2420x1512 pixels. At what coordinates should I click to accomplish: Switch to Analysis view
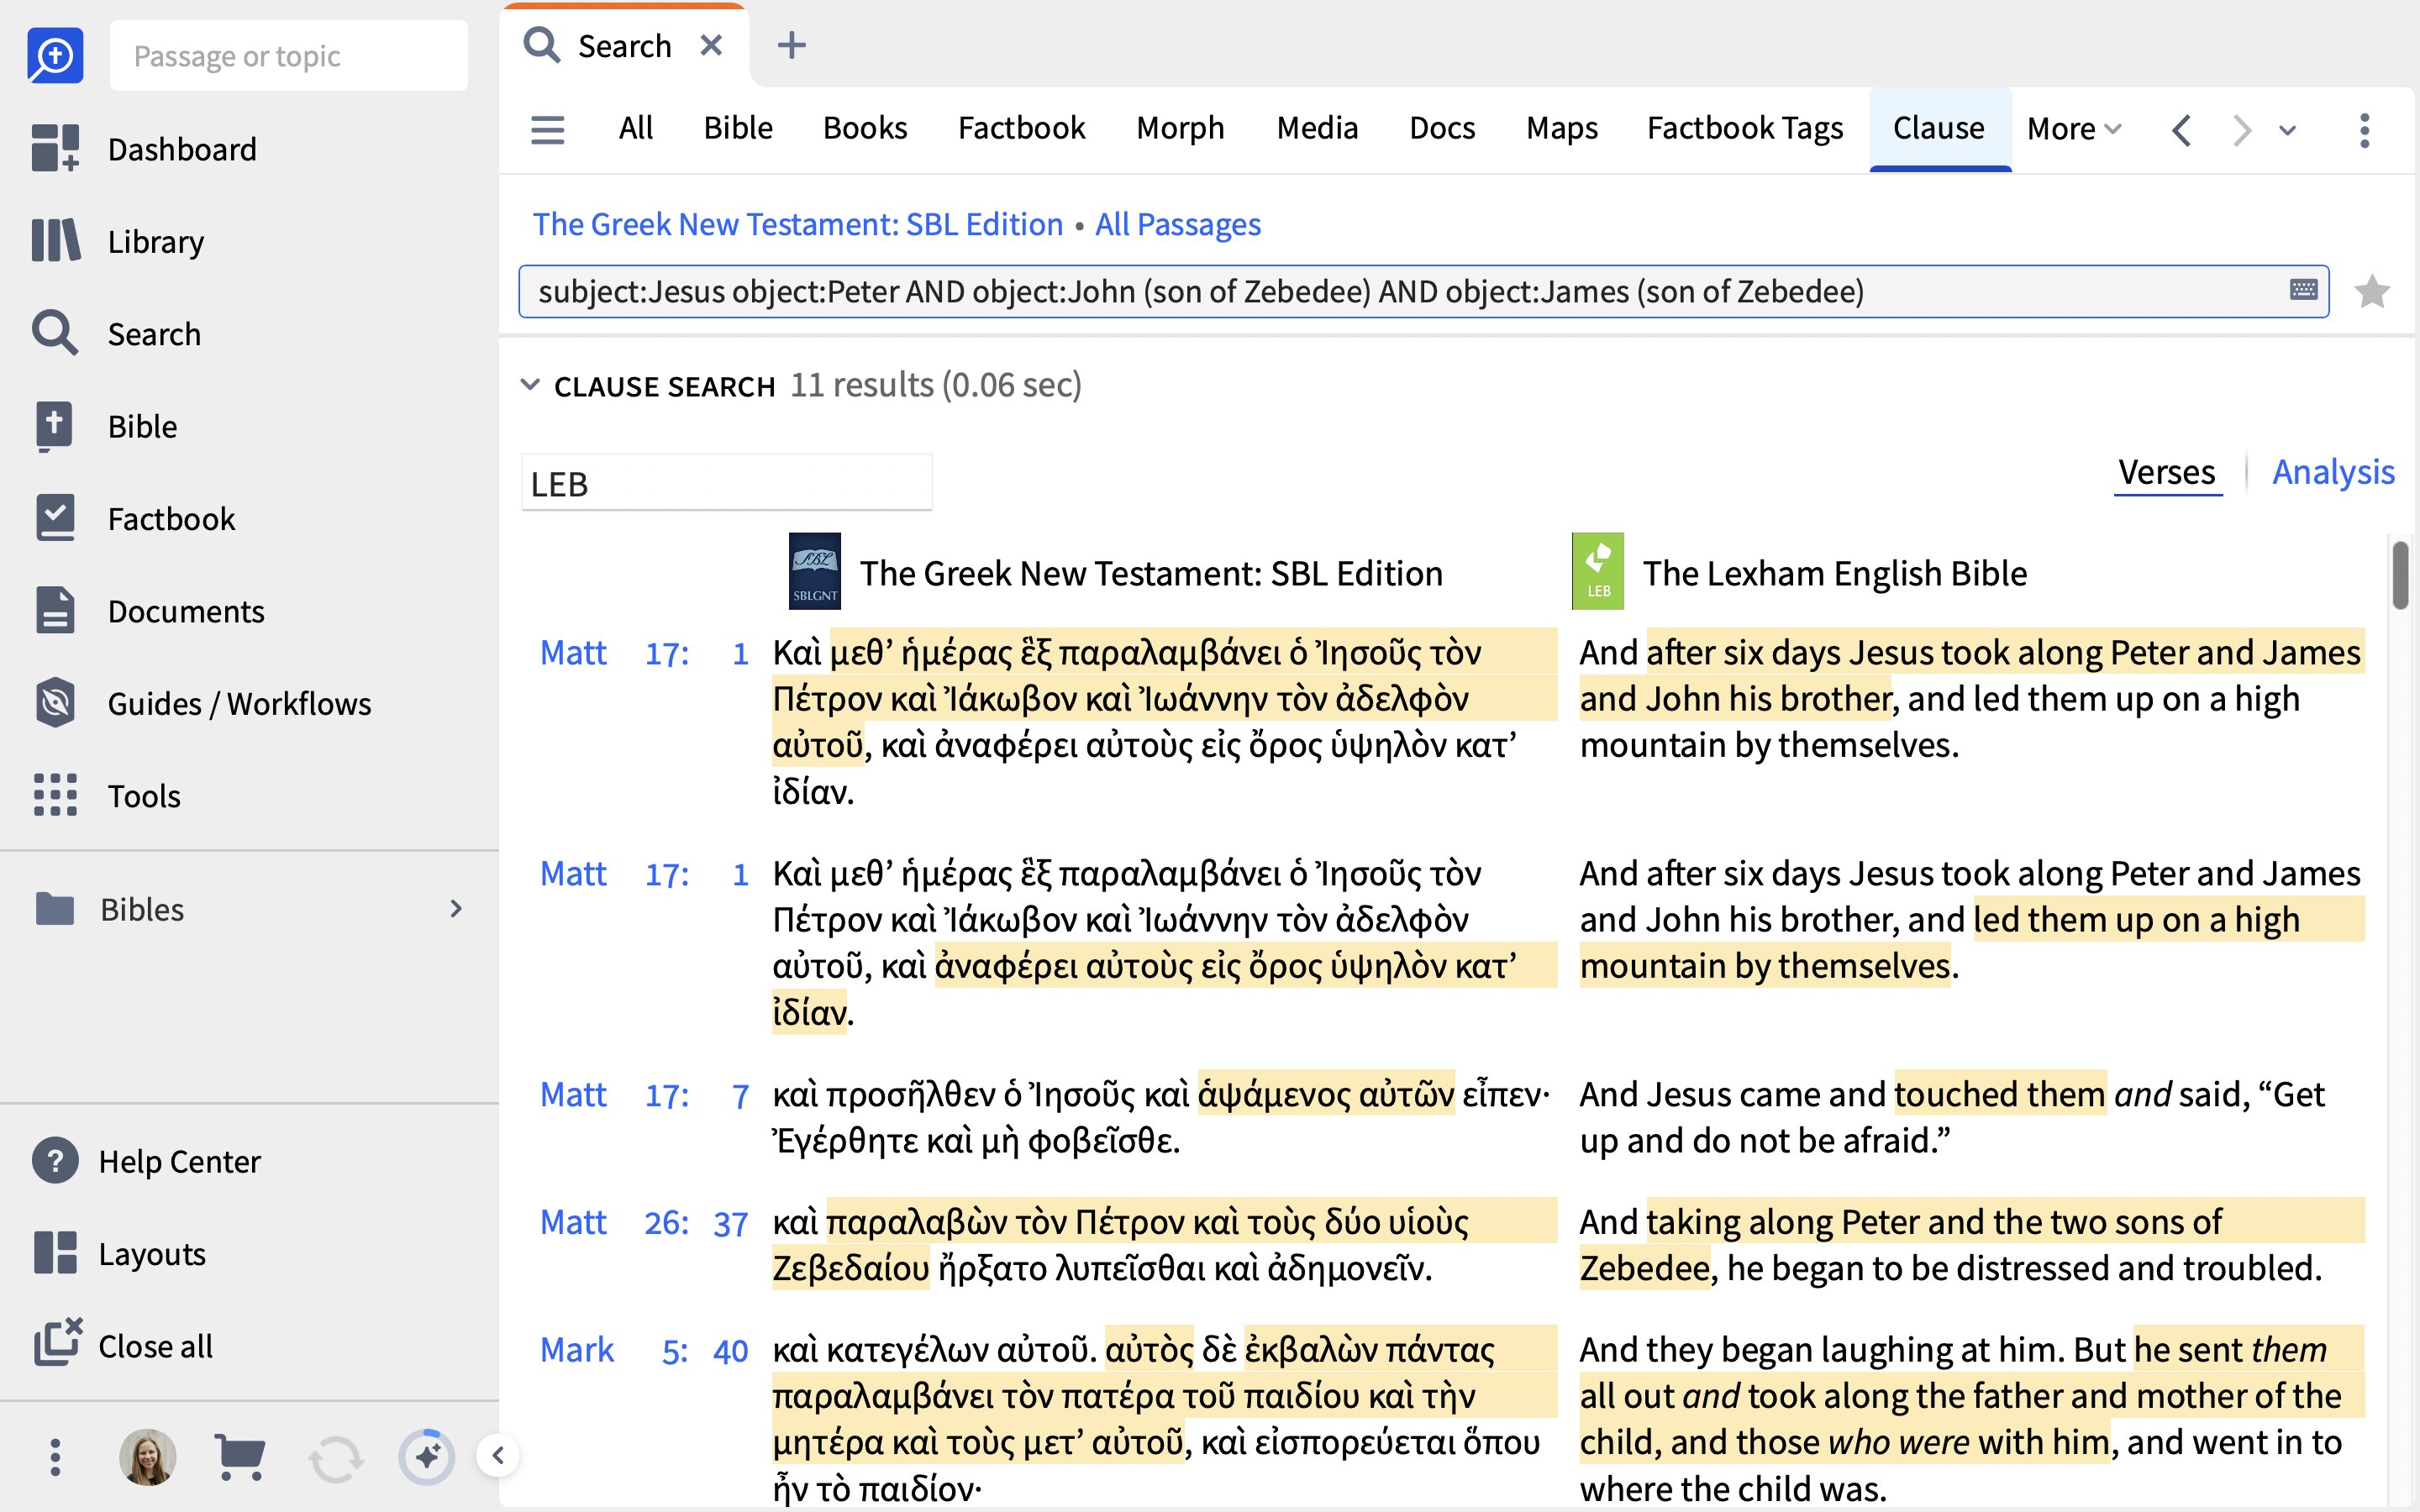[2333, 472]
